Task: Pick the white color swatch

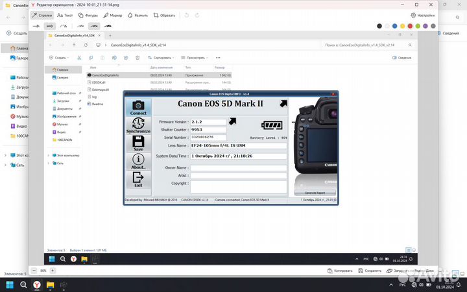Action: tap(387, 26)
